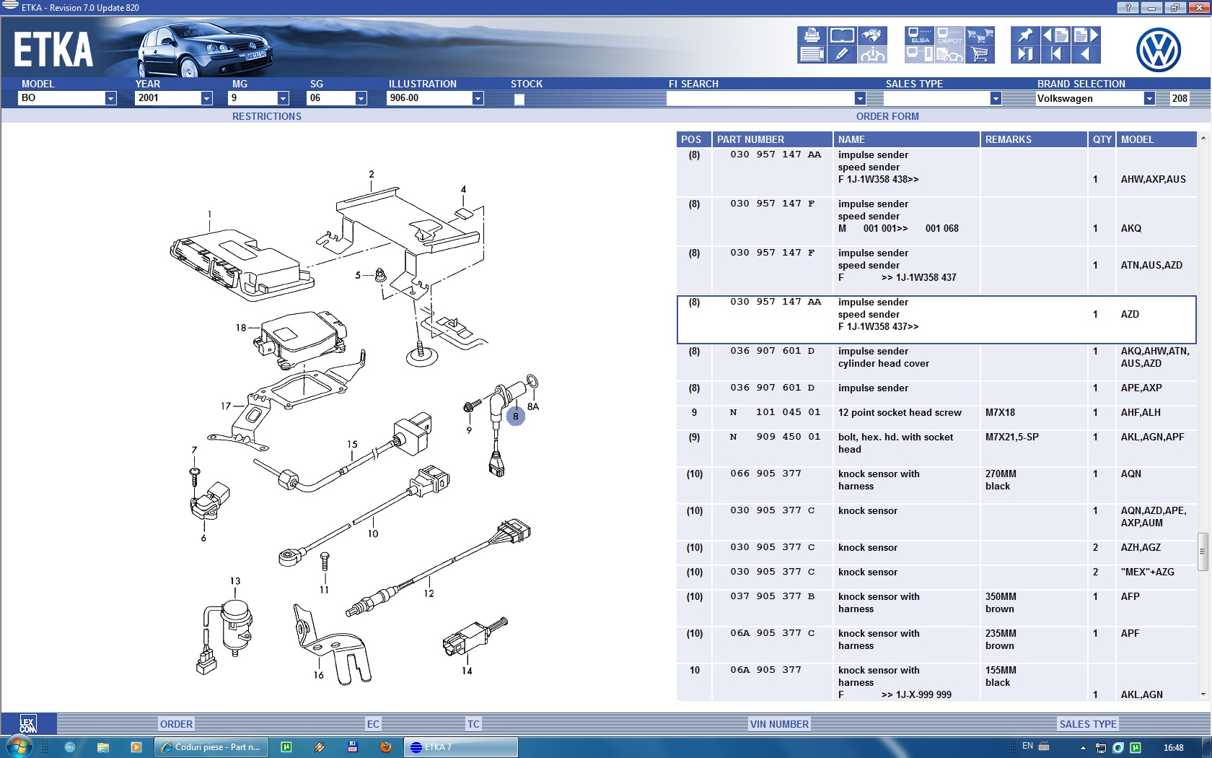Click the pencil edit icon

[x=842, y=54]
